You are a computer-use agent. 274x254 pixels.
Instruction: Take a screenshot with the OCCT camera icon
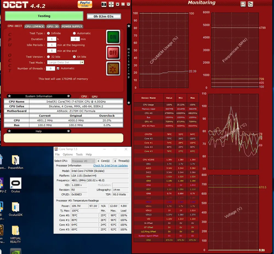(x=104, y=4)
